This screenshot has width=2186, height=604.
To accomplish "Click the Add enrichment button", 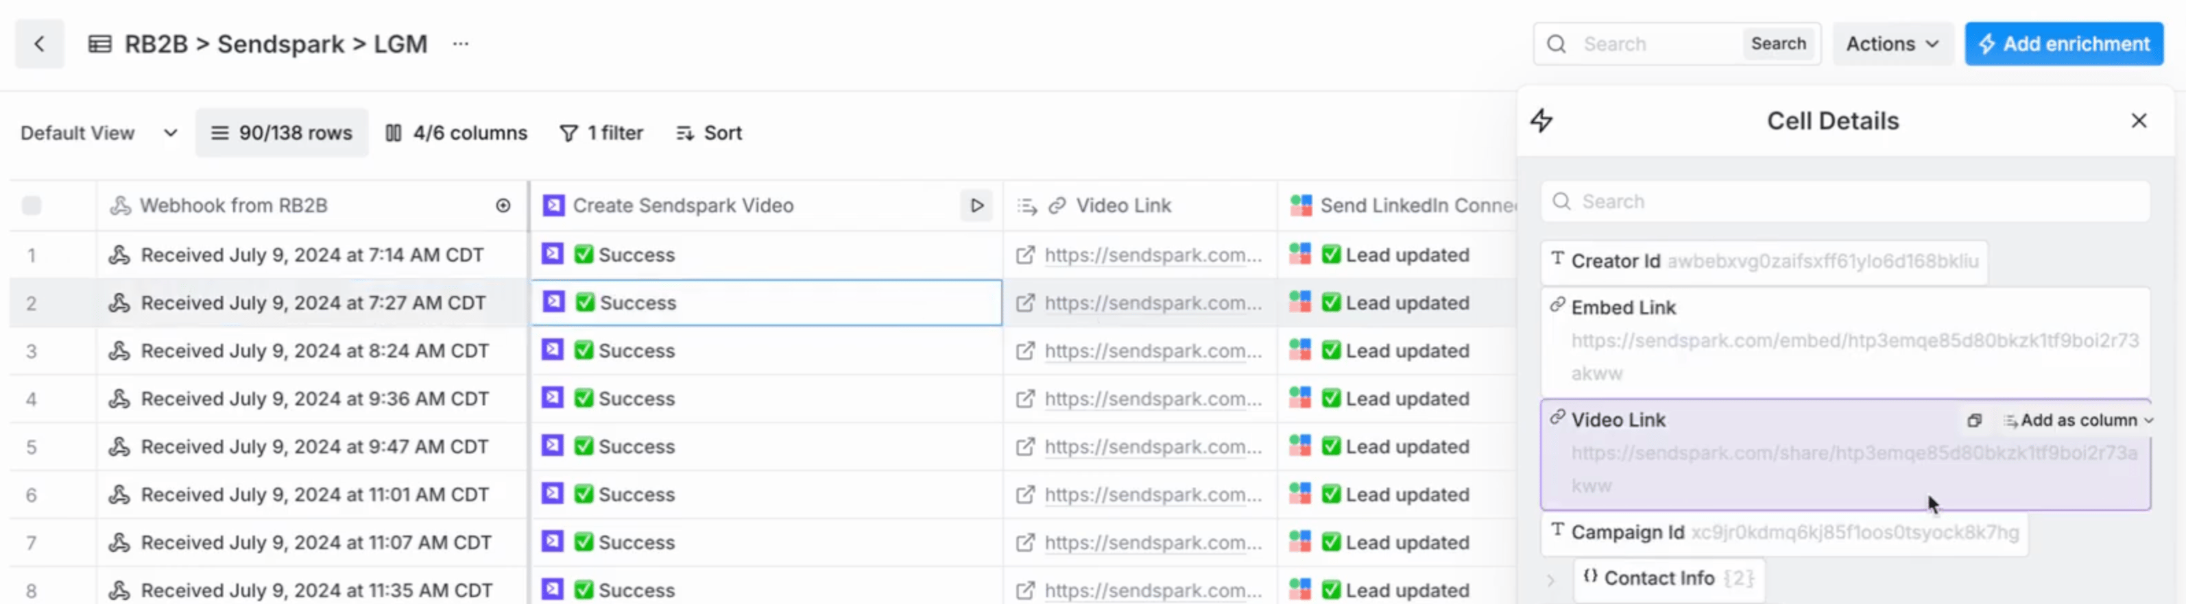I will click(x=2064, y=44).
